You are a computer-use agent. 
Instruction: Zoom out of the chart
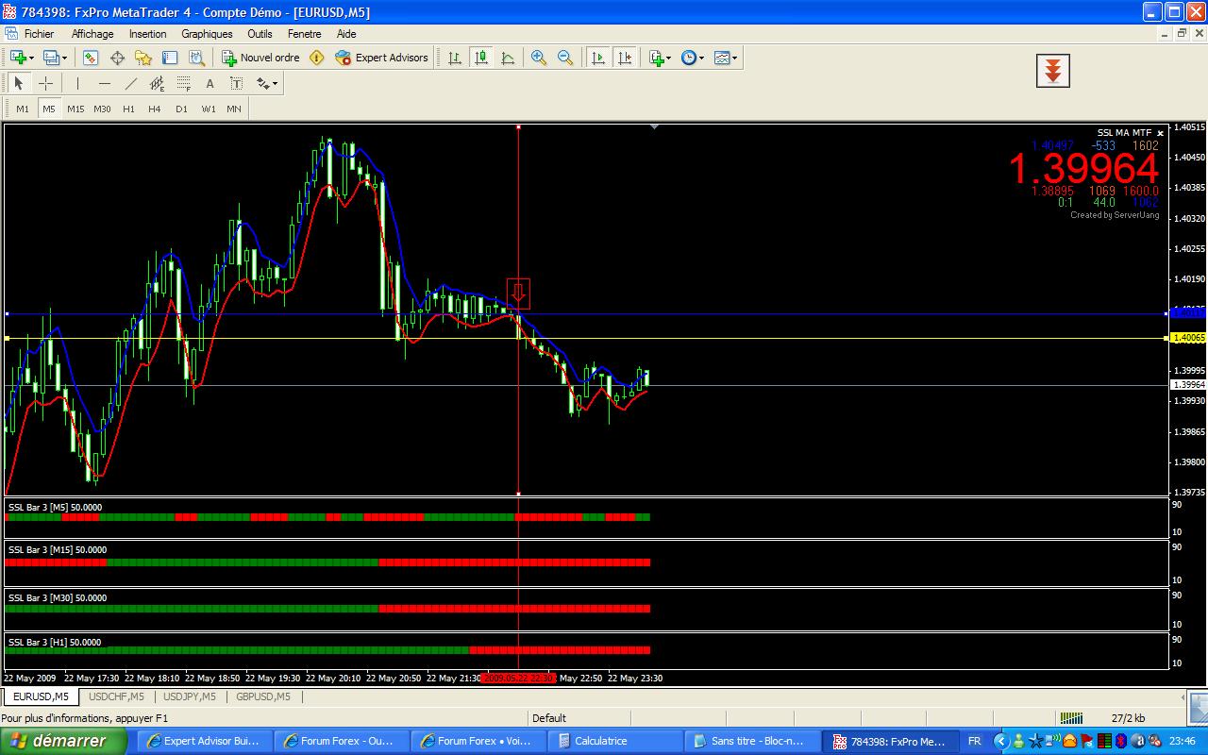point(565,58)
